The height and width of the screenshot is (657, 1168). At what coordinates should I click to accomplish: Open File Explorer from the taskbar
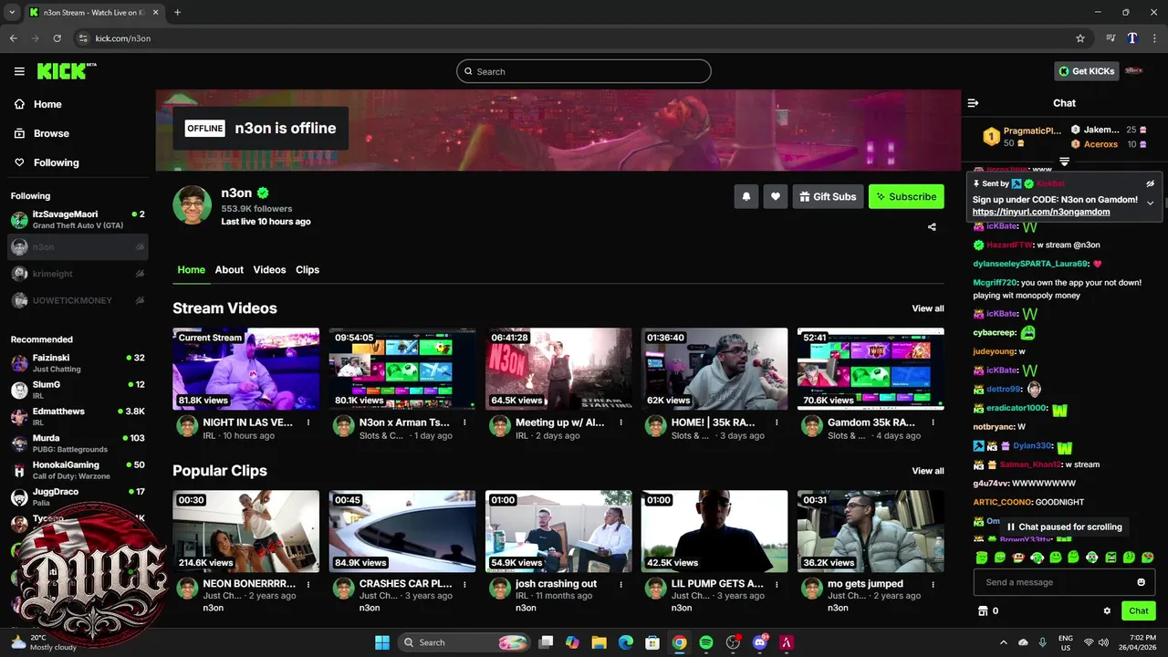click(x=599, y=642)
